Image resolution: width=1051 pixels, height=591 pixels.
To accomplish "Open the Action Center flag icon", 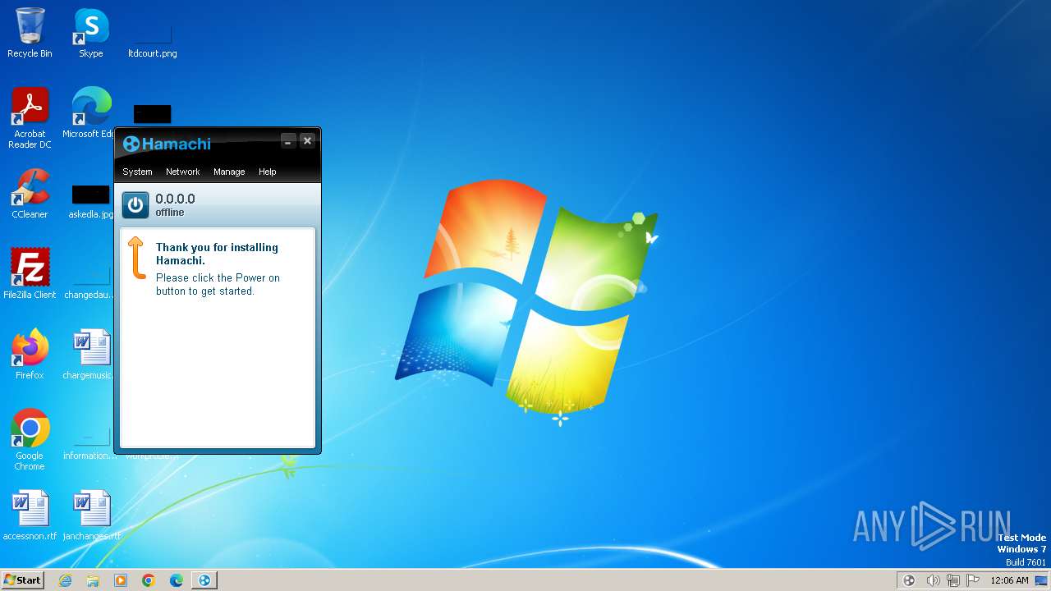I will coord(973,580).
